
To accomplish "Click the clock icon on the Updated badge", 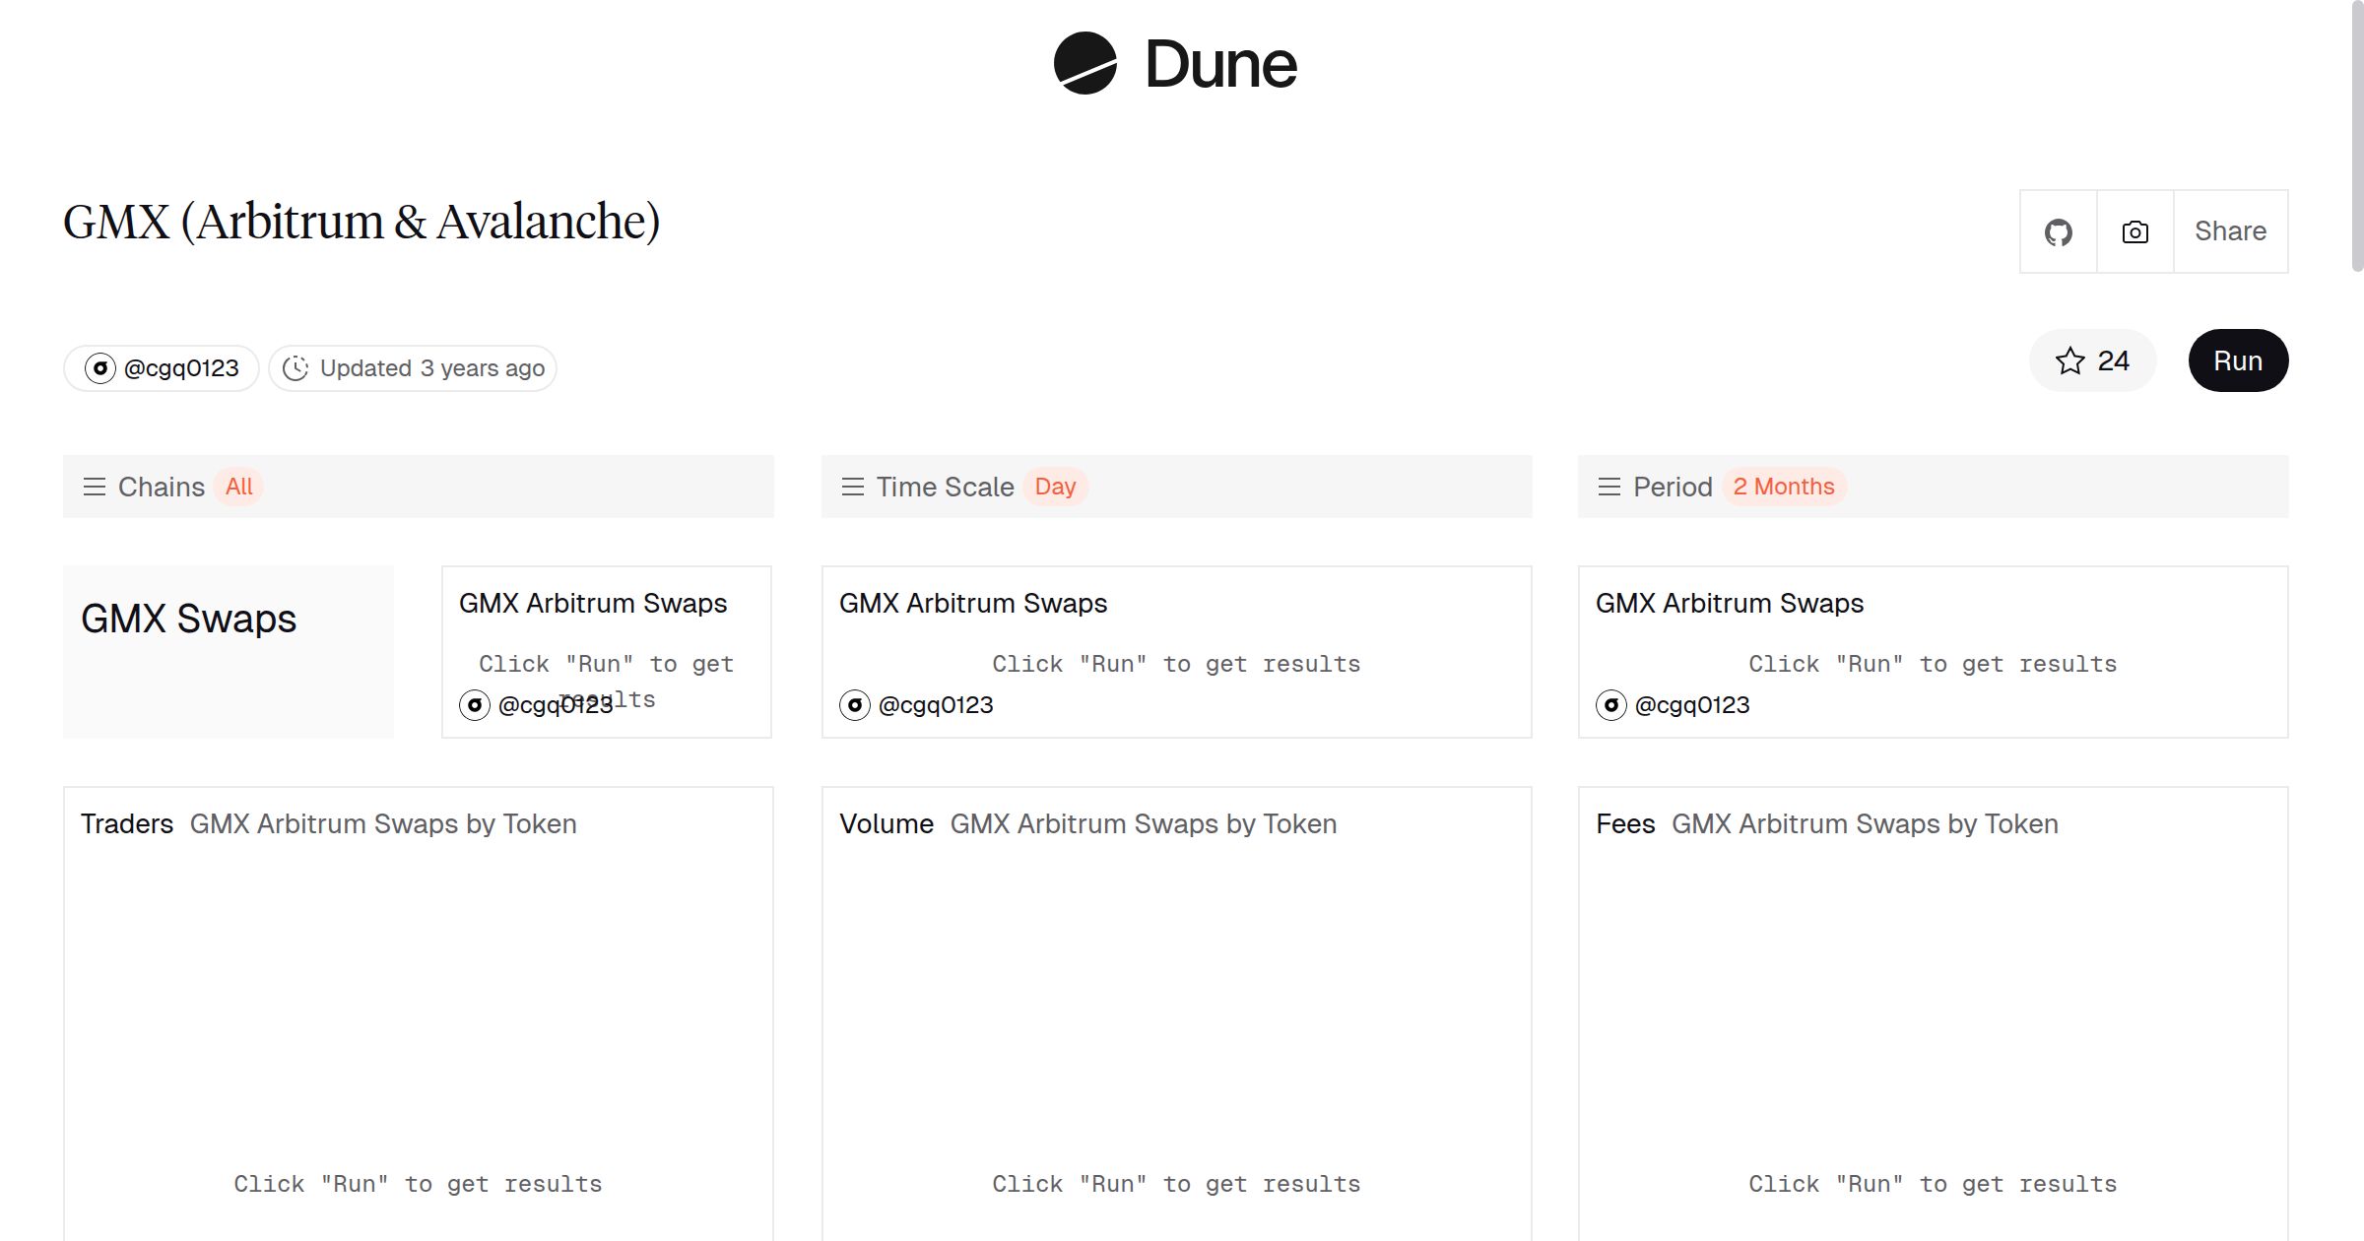I will point(295,367).
